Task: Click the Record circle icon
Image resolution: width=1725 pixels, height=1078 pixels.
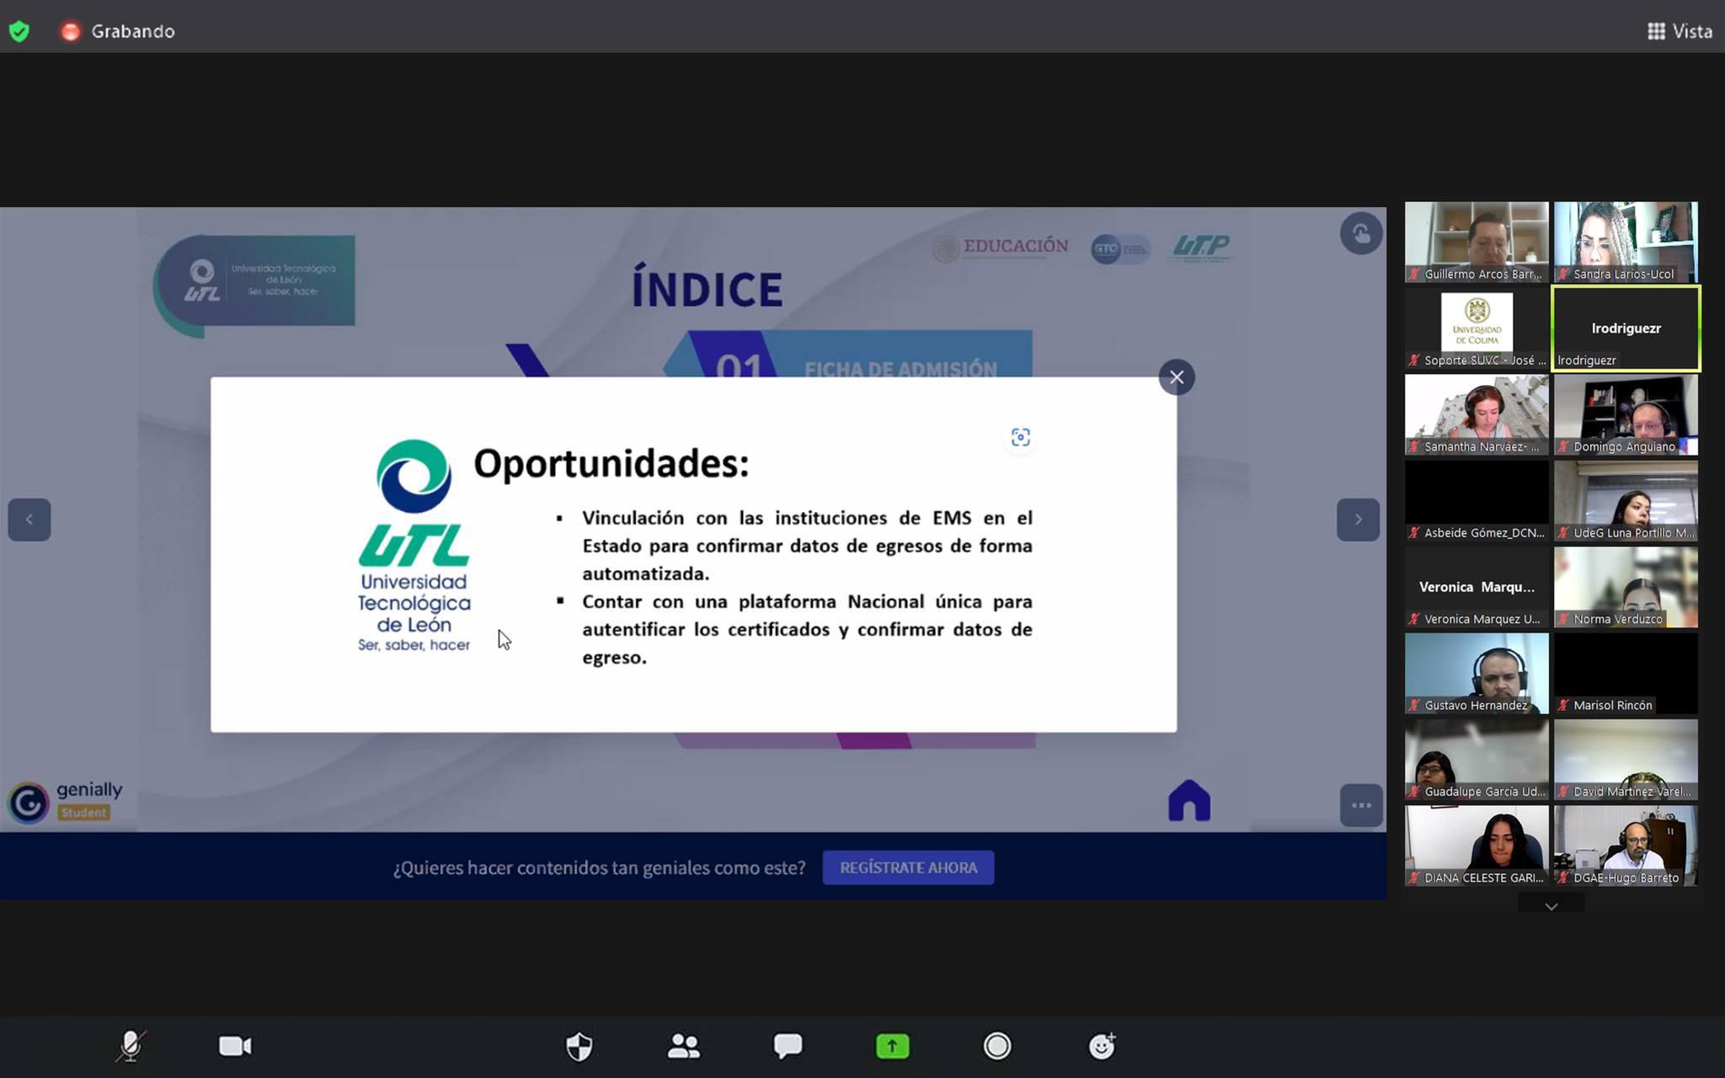Action: [996, 1046]
